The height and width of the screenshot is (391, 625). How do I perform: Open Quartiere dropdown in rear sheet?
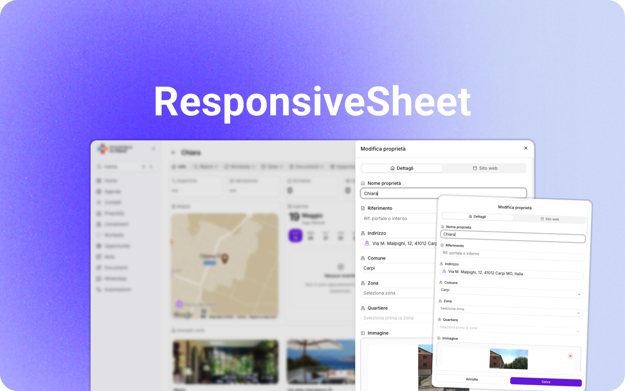[x=396, y=318]
